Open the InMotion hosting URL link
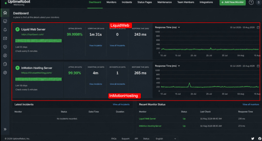The width and height of the screenshot is (262, 141). (37, 73)
